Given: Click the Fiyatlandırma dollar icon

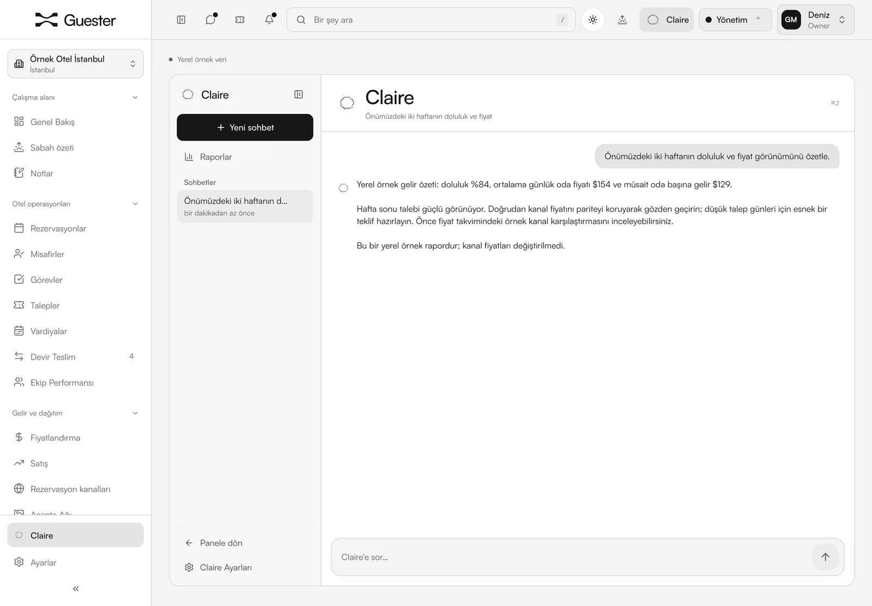Looking at the screenshot, I should point(19,437).
